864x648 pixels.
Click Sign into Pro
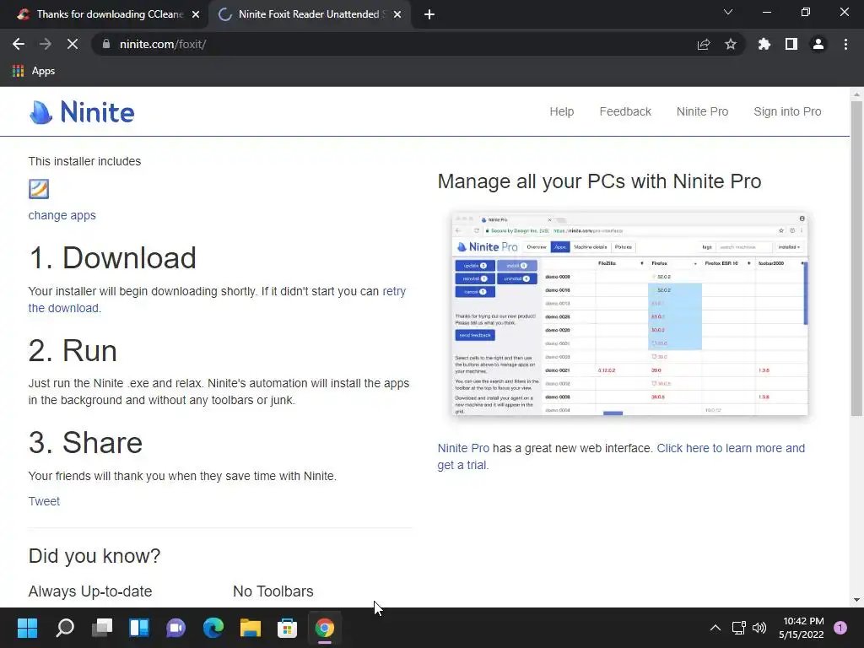coord(787,112)
